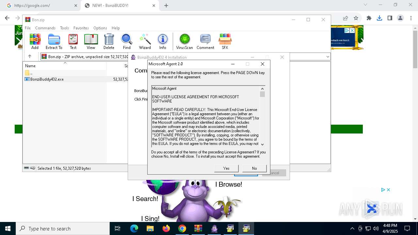This screenshot has height=235, width=418.
Task: Show hidden system tray icons
Action: [x=352, y=228]
